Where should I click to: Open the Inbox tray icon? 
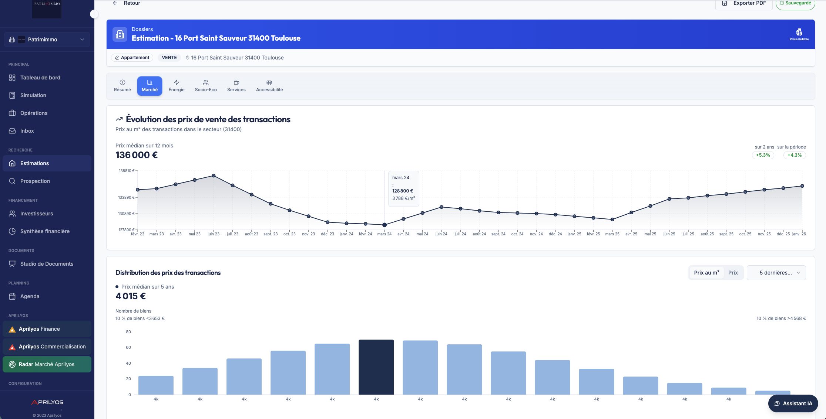coord(12,131)
